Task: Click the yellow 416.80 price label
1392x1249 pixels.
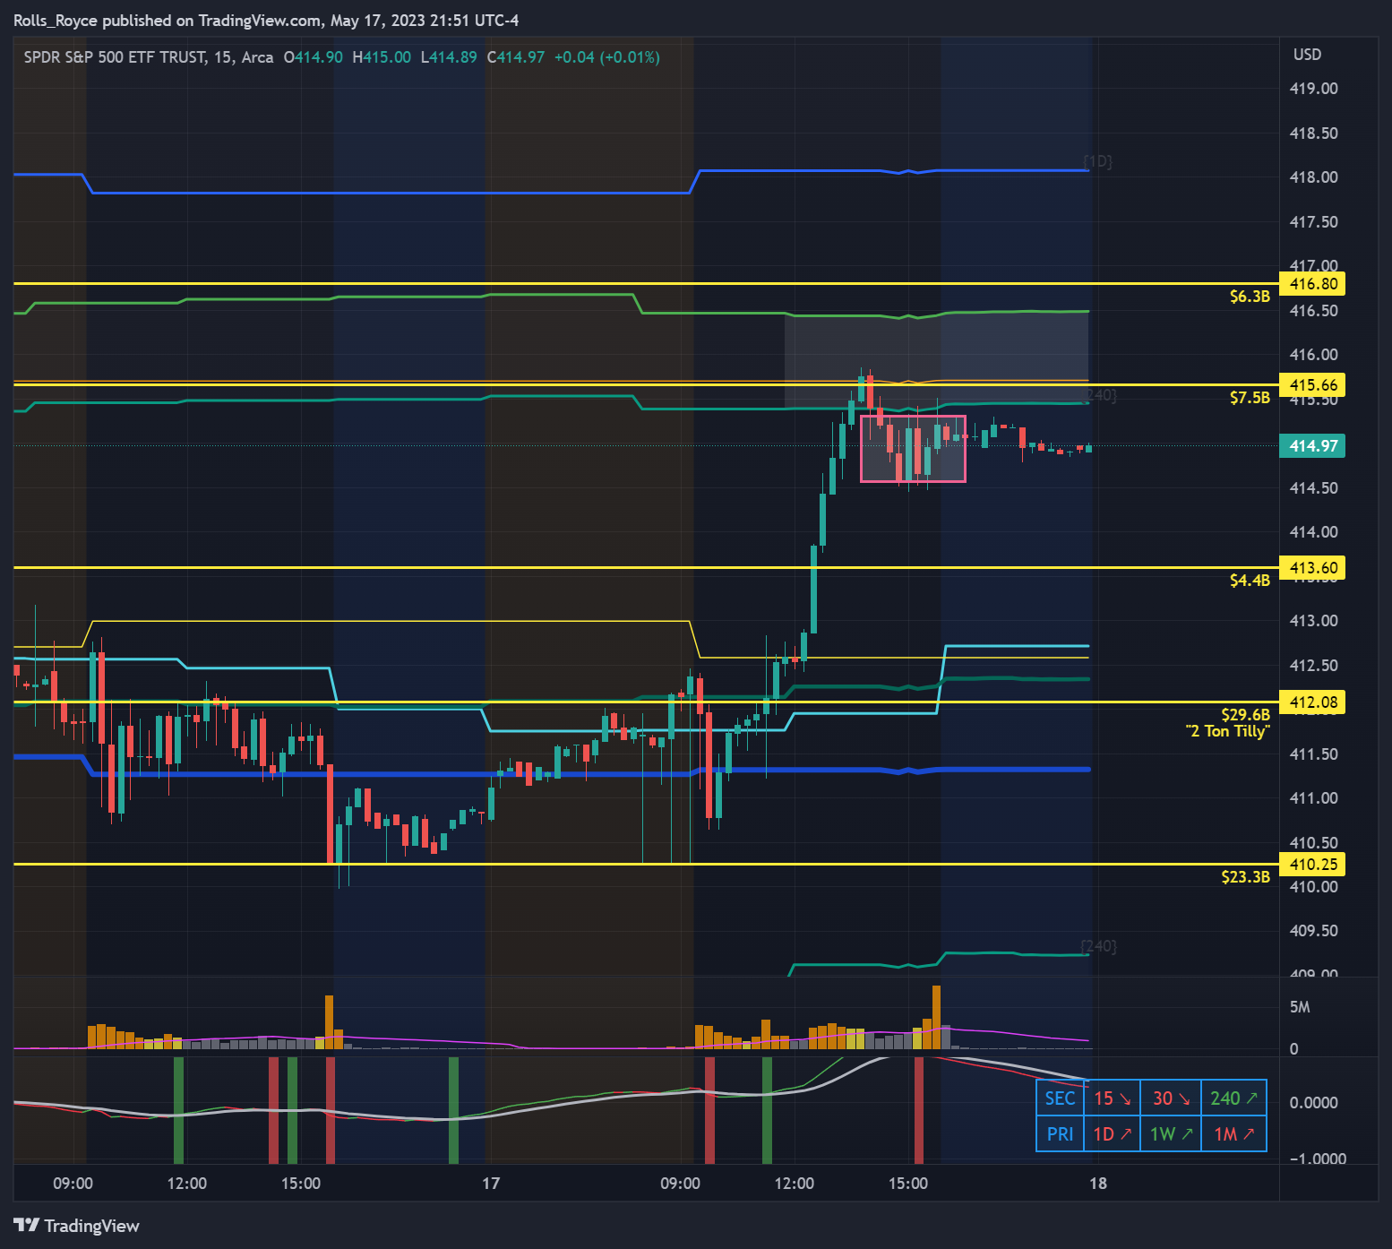Action: [x=1313, y=284]
